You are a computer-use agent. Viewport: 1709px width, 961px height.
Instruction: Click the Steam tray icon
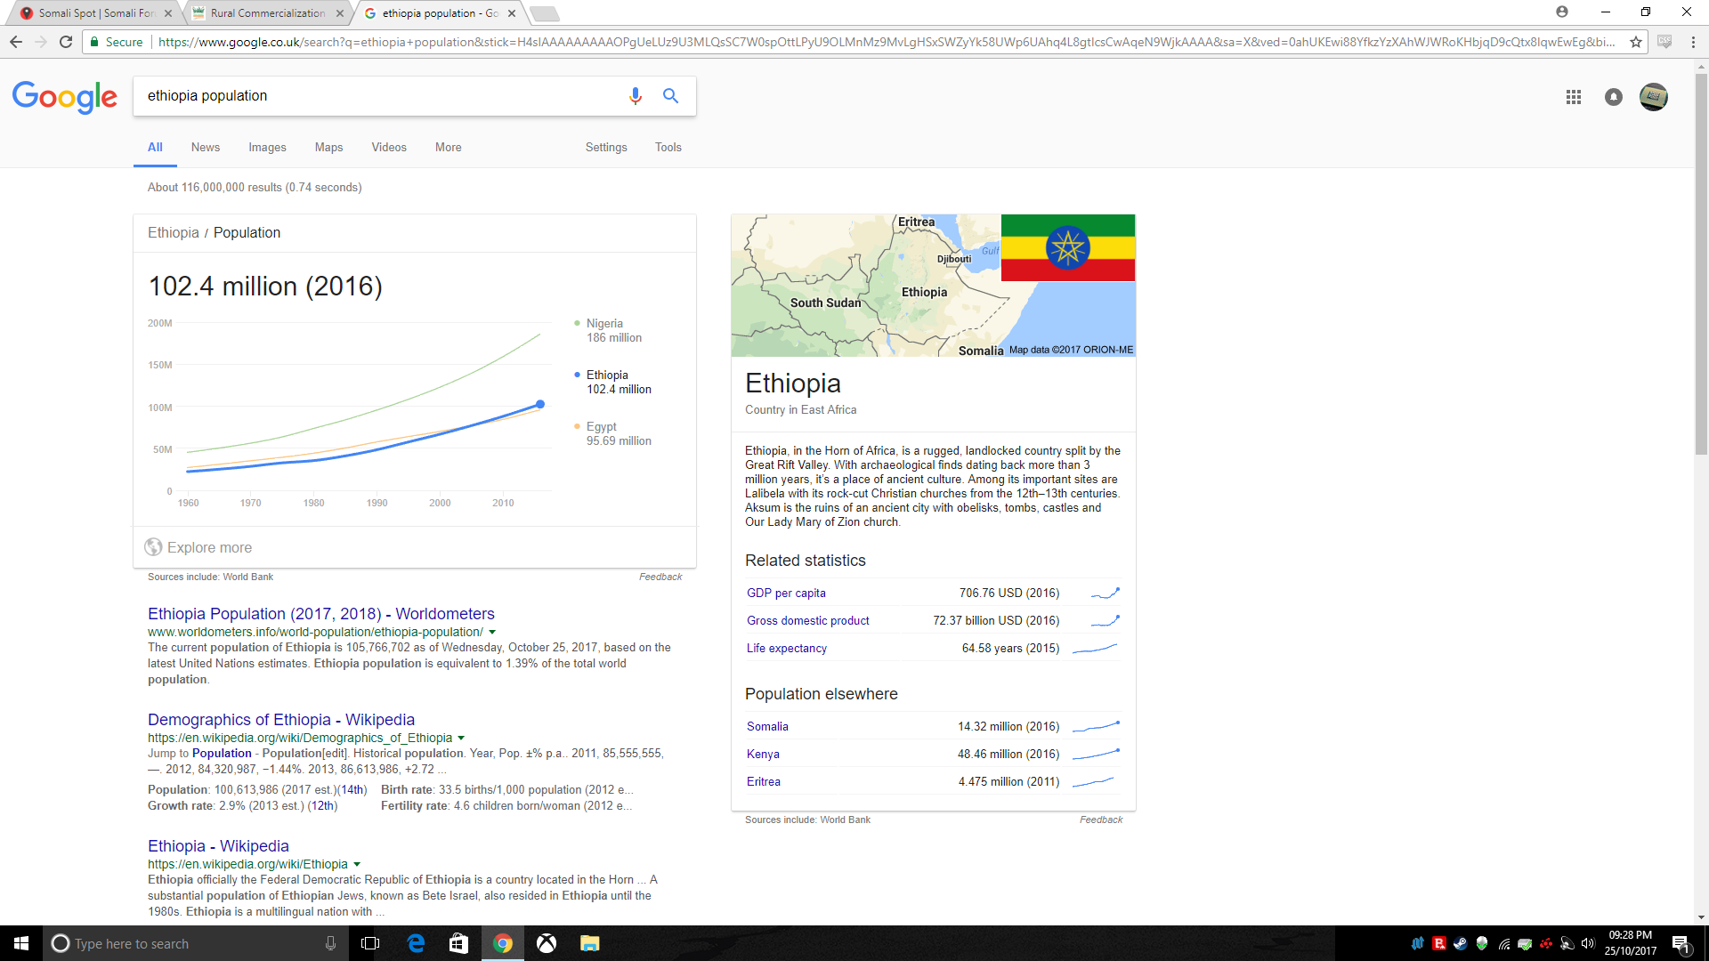tap(1461, 943)
